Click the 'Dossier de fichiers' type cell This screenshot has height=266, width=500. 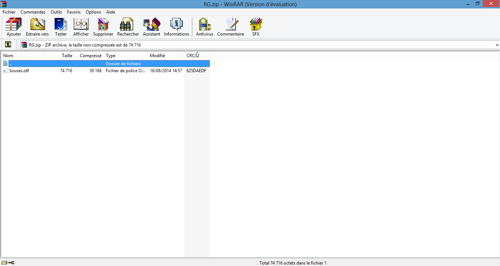pyautogui.click(x=123, y=64)
